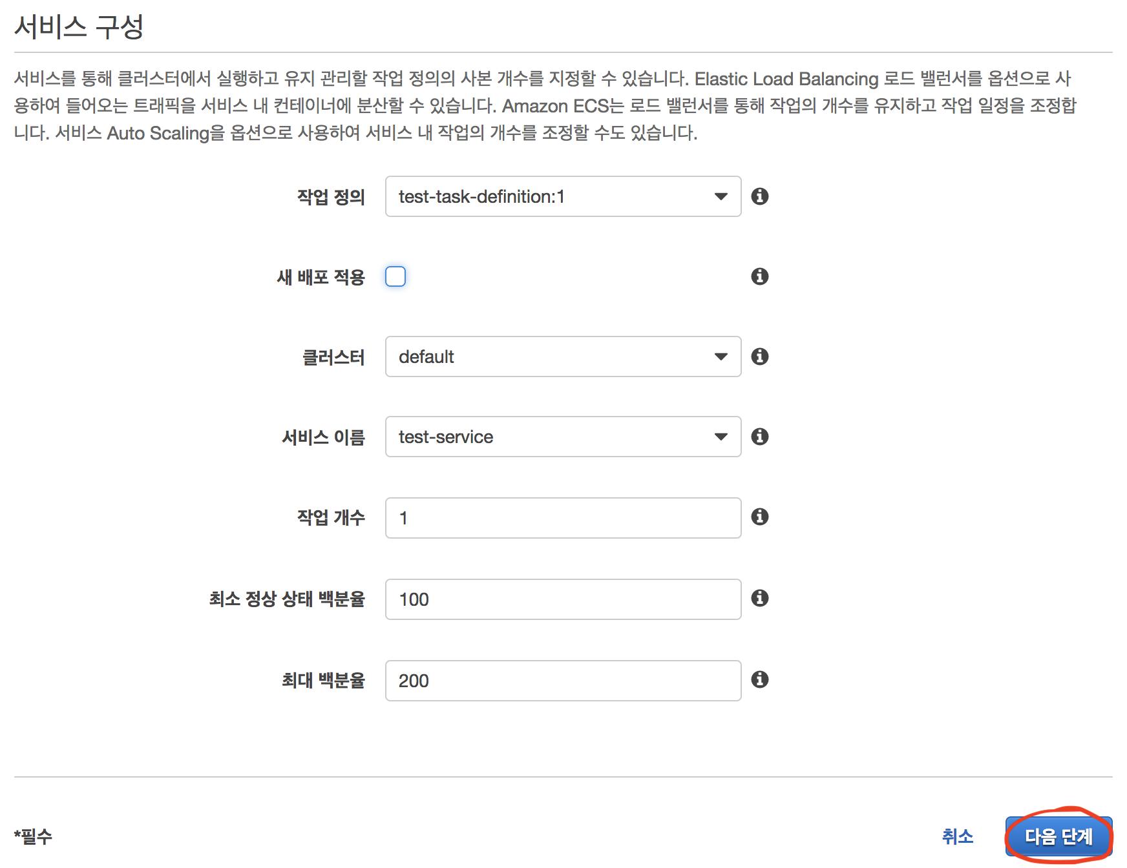Click info icon beside 새 배포 적용
This screenshot has height=868, width=1127.
click(760, 276)
